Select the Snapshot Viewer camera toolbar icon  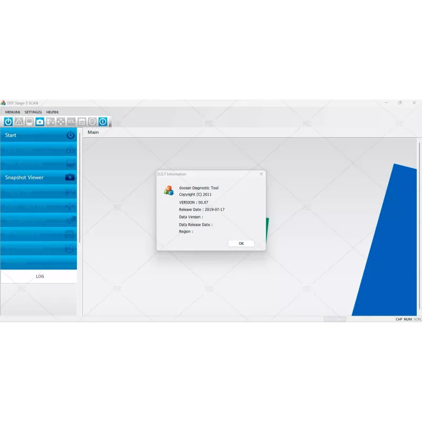(39, 122)
